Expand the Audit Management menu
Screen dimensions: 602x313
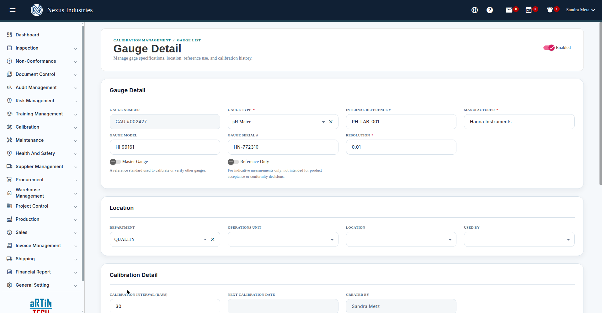click(x=42, y=88)
